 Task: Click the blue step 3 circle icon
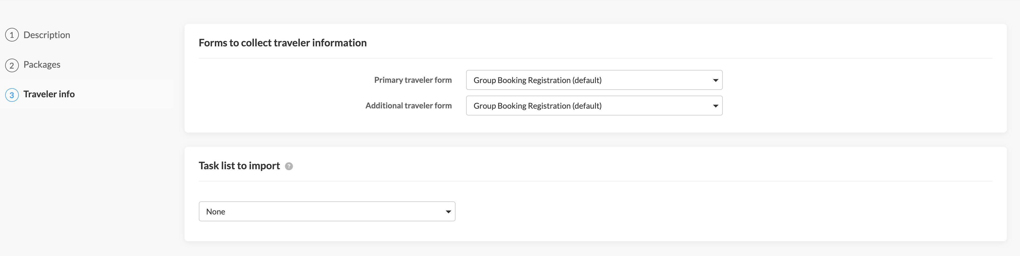coord(12,95)
